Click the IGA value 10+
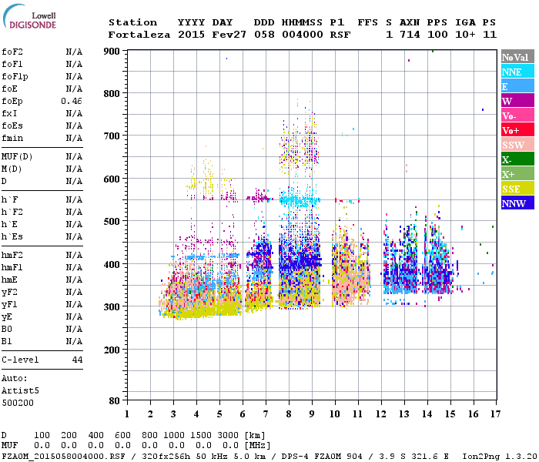This screenshot has height=462, width=539. (x=465, y=35)
